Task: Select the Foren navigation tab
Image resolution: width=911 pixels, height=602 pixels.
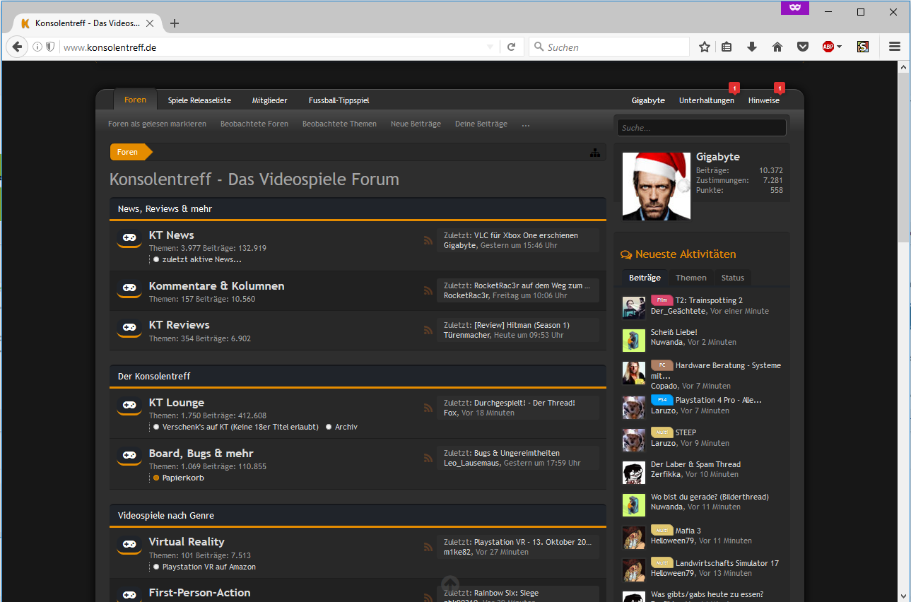Action: (x=135, y=100)
